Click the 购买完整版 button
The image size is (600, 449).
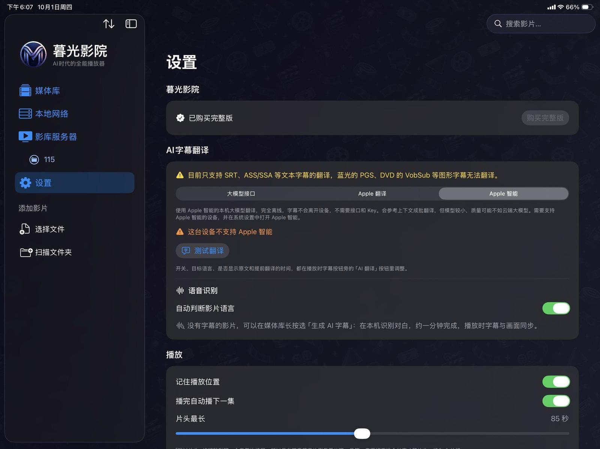click(545, 118)
